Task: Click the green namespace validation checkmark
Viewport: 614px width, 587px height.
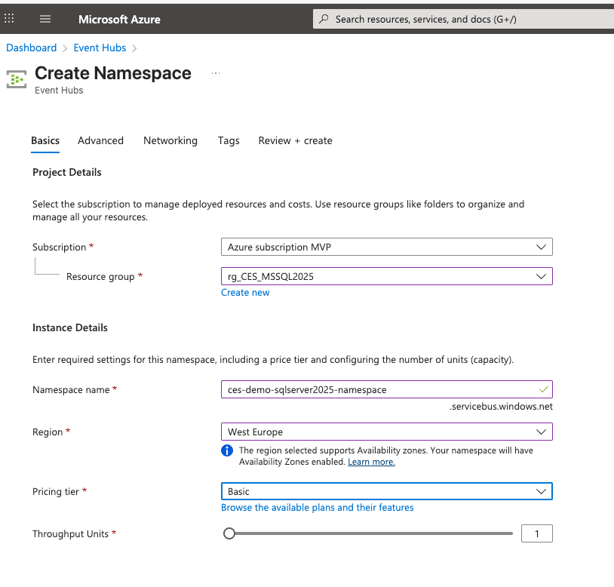Action: pyautogui.click(x=543, y=389)
